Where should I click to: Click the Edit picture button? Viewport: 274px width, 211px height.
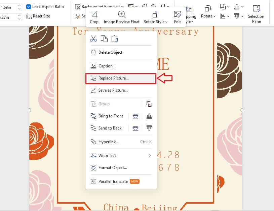178,17
